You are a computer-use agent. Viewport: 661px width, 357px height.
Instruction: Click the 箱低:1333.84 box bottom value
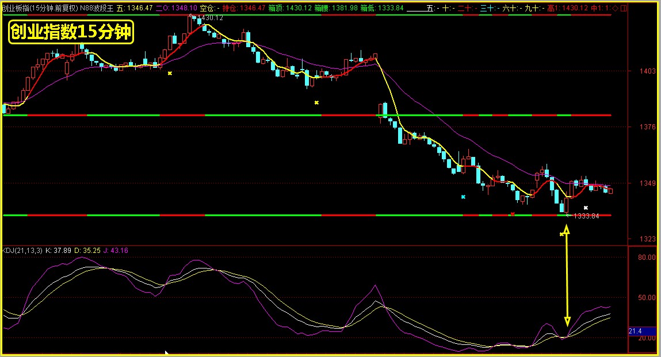coord(382,8)
